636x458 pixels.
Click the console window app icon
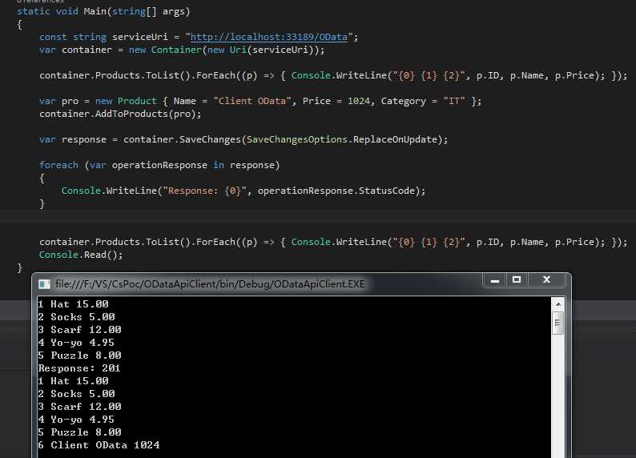[x=44, y=284]
